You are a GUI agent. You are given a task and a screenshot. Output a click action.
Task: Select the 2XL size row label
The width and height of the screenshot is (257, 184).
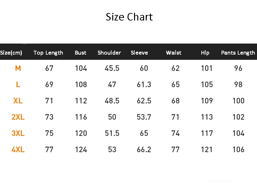(18, 117)
